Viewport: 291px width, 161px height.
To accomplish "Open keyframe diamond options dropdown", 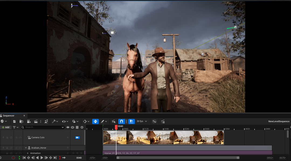I will point(86,121).
